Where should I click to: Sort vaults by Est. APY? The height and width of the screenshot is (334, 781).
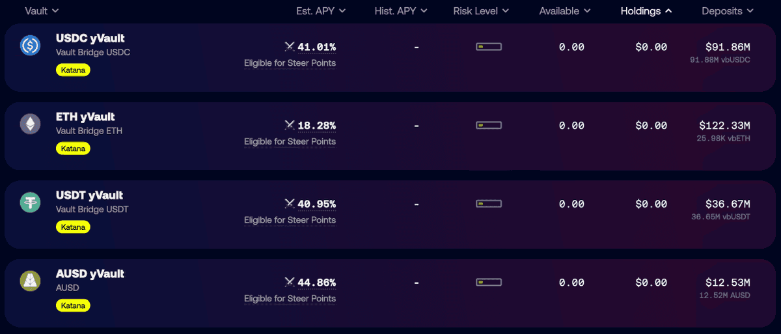coord(321,11)
